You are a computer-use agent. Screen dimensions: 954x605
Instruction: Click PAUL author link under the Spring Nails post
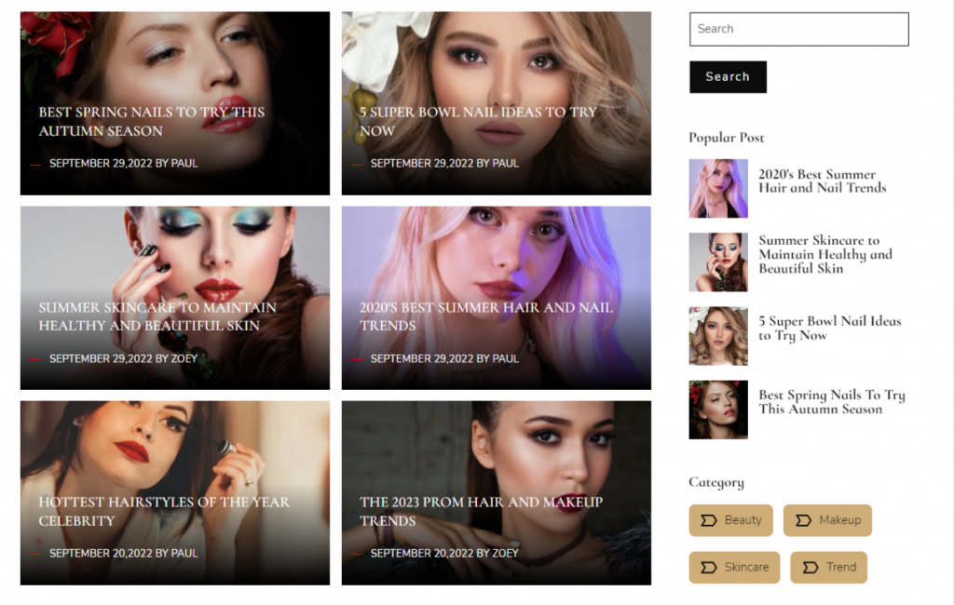click(x=186, y=163)
